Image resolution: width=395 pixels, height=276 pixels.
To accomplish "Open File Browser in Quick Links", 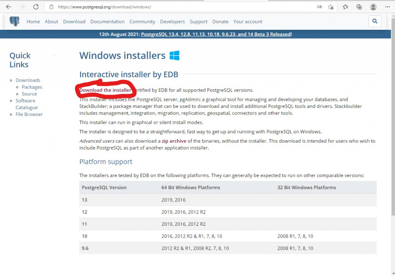I will click(x=29, y=114).
